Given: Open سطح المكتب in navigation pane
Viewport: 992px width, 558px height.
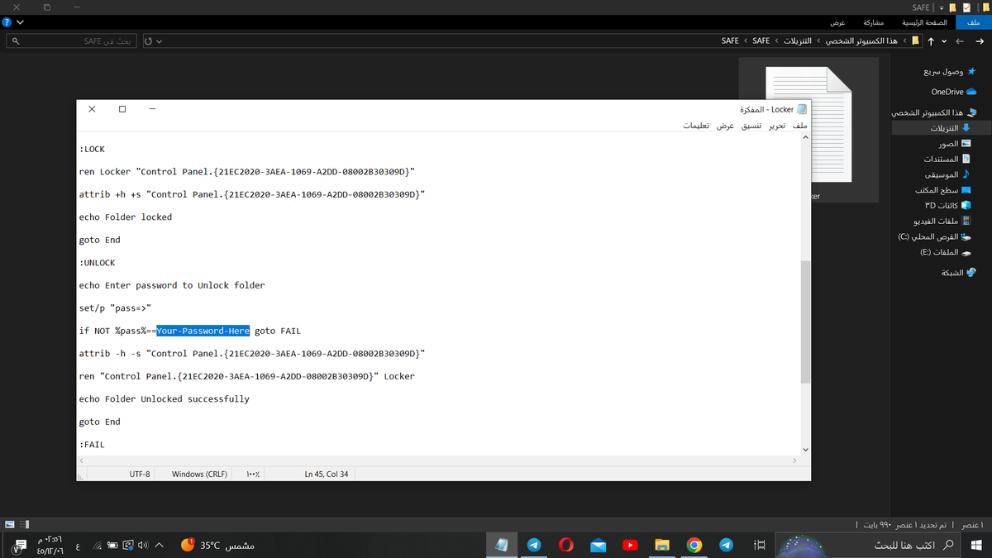Looking at the screenshot, I should (945, 190).
